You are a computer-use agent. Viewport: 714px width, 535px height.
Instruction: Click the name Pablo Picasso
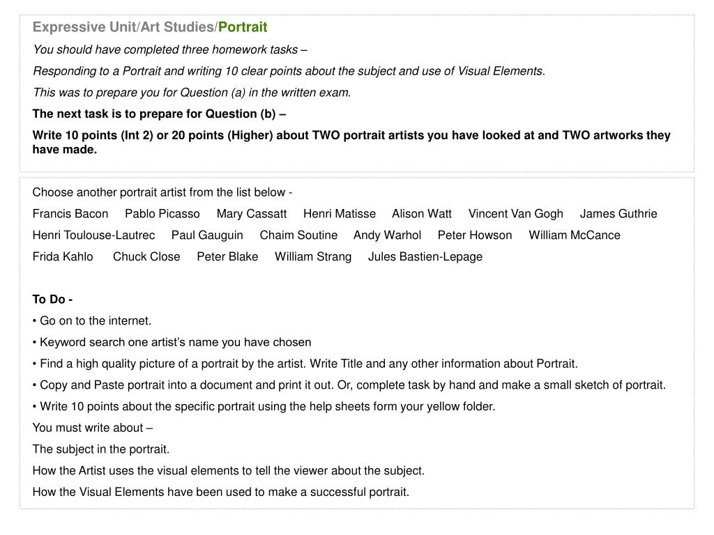162,214
